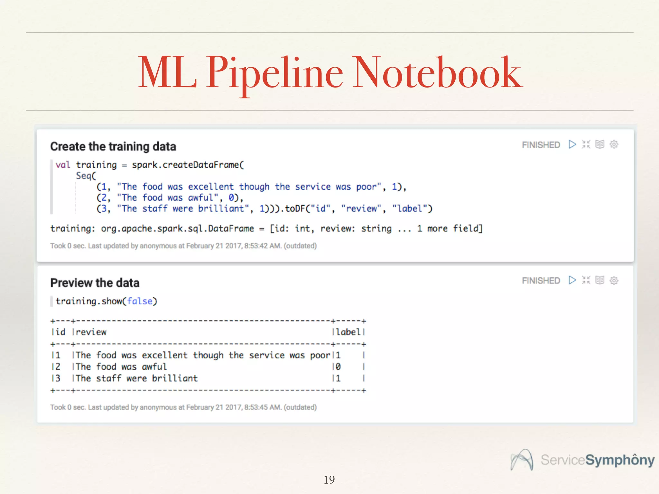Hide output of 'Create the training data' paragraph
Viewport: 659px width, 494px height.
[x=600, y=144]
